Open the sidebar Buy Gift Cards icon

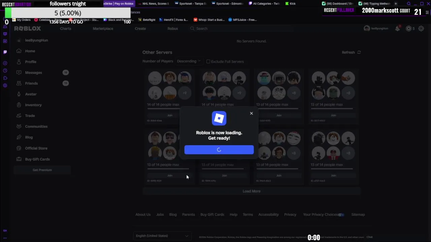tap(19, 159)
